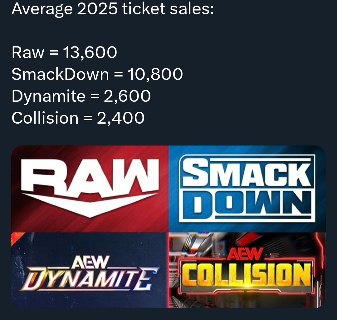The width and height of the screenshot is (337, 320).
Task: Click the white RAW lettering
Action: pyautogui.click(x=89, y=176)
